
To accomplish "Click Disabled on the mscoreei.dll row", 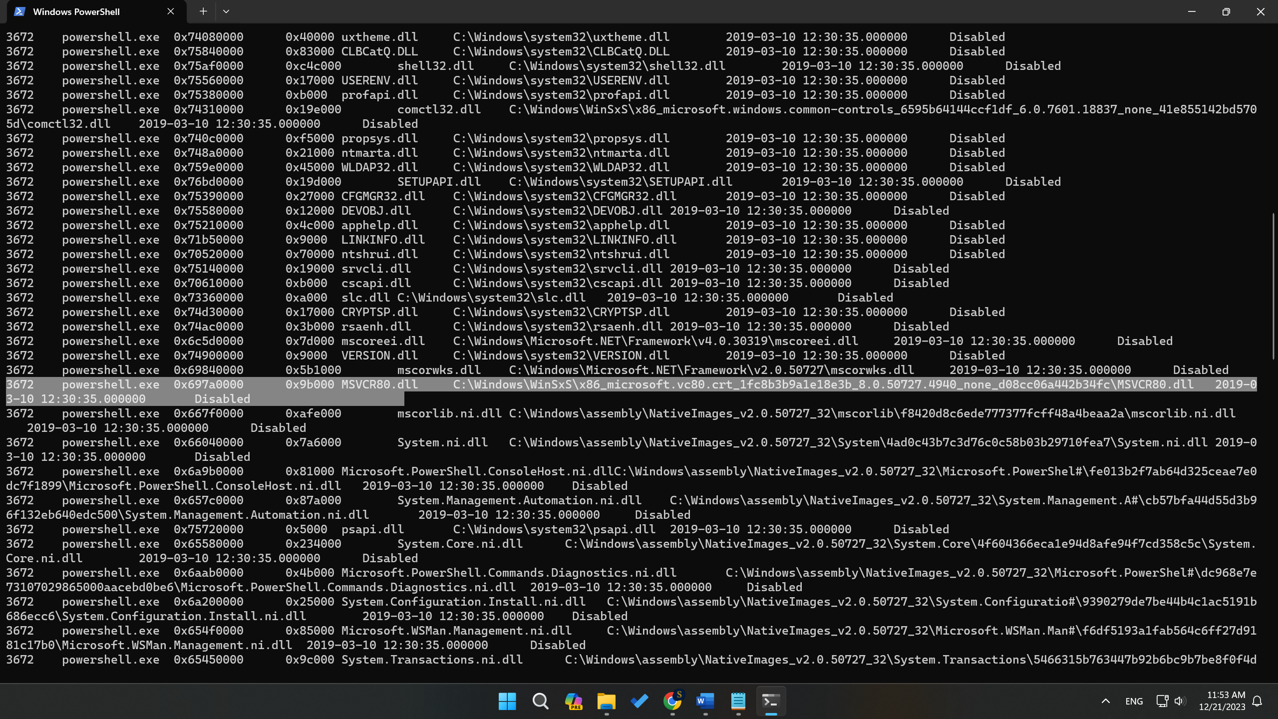I will tap(1145, 341).
